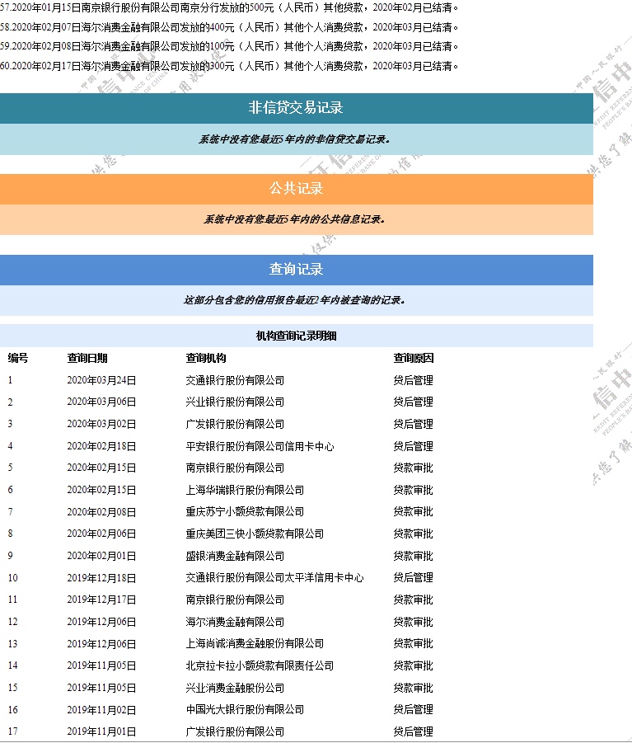Click loan record 58 for 400元
632x743 pixels.
229,27
